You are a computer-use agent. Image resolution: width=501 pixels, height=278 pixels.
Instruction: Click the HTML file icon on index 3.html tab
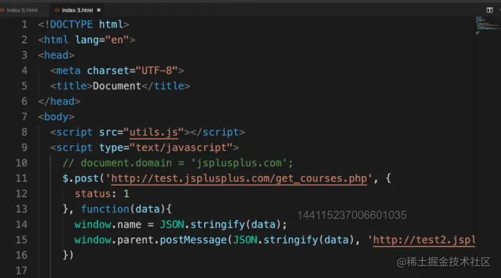tap(57, 10)
